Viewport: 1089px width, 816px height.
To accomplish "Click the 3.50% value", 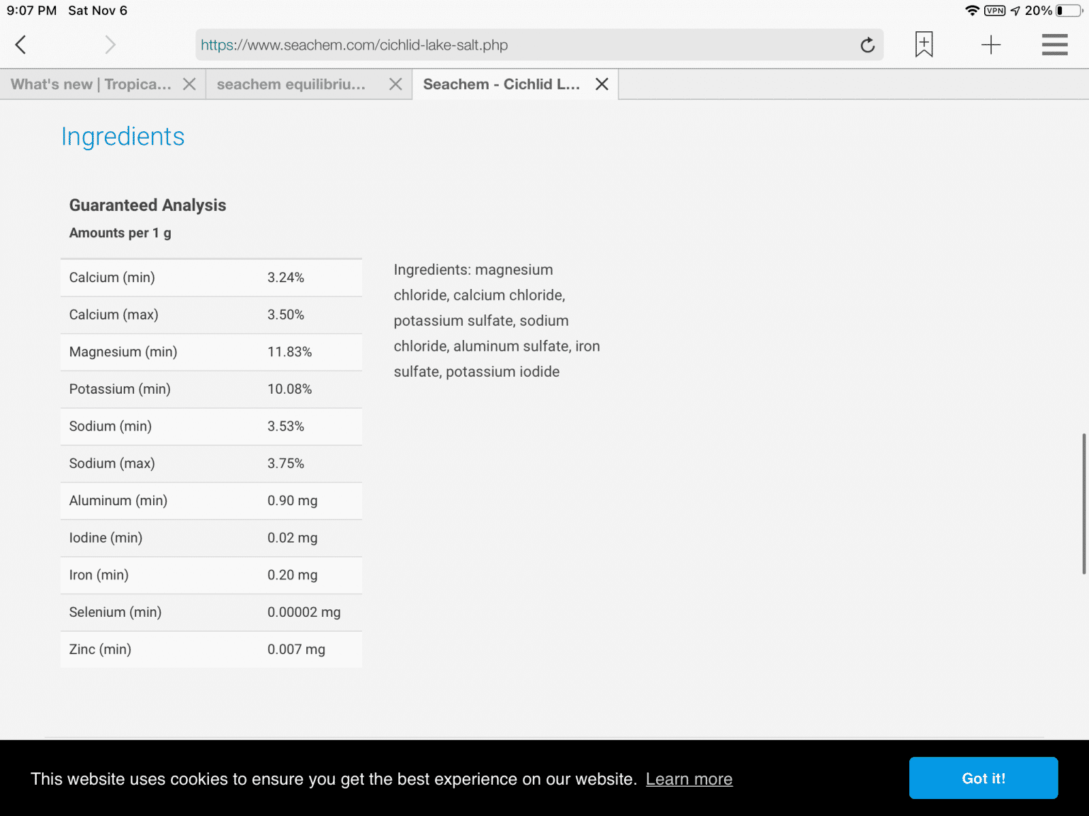I will 286,315.
